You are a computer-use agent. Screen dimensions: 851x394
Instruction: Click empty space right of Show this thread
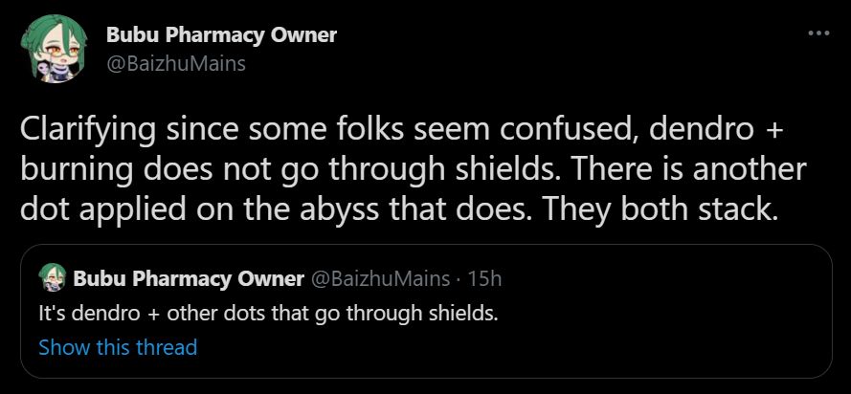point(526,346)
